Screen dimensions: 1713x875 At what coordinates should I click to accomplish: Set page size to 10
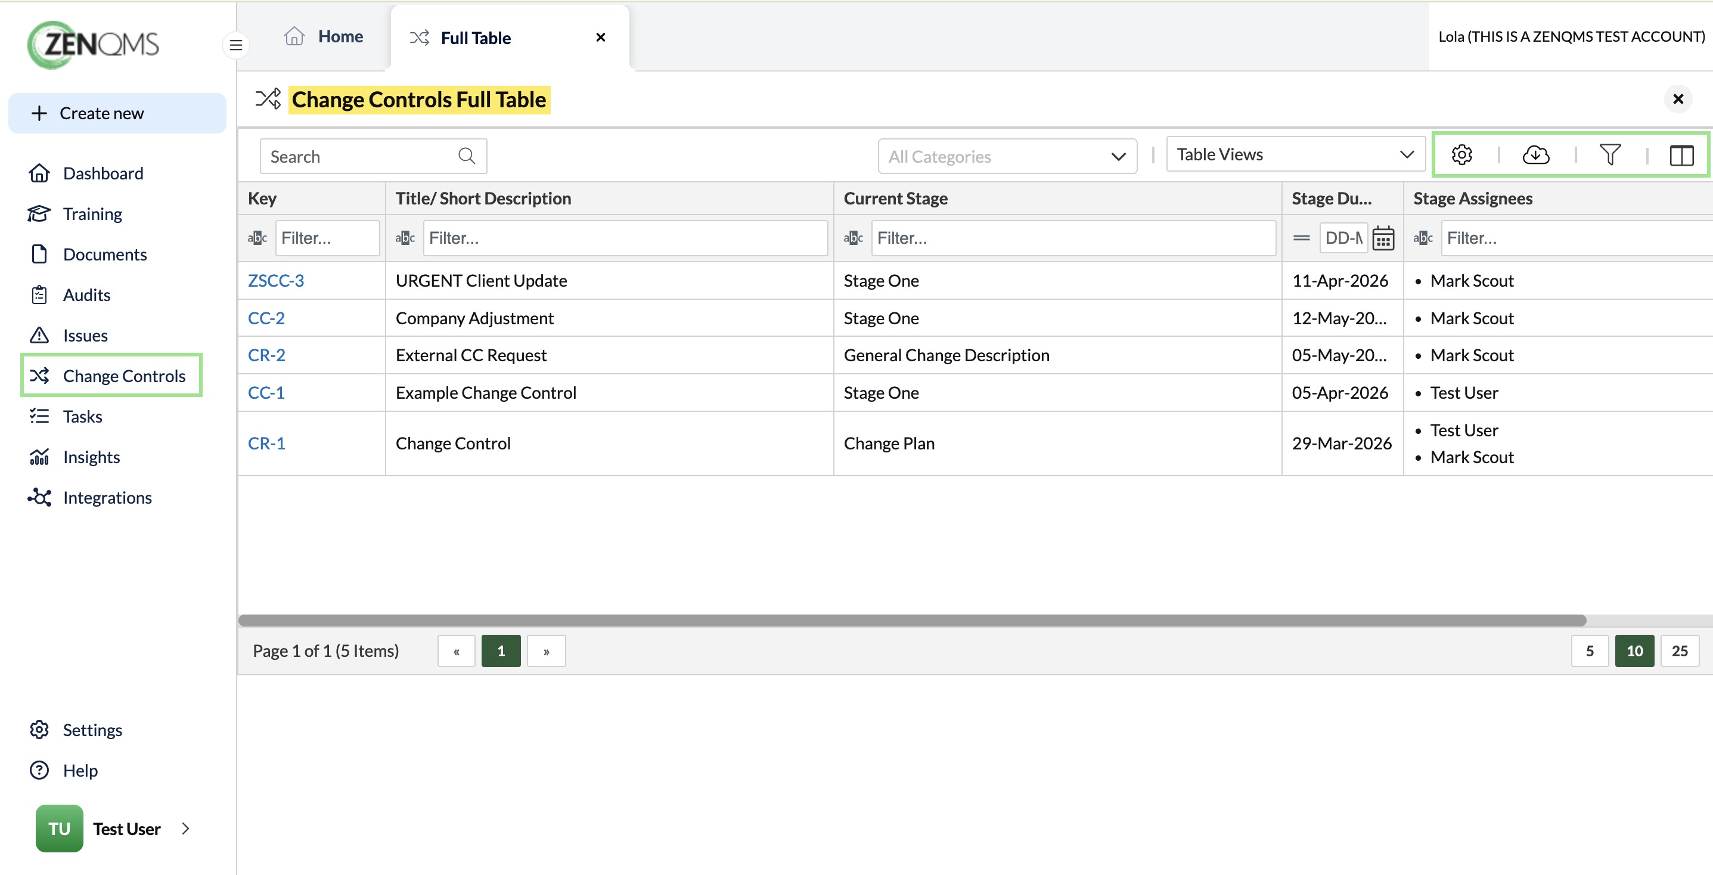(1634, 651)
